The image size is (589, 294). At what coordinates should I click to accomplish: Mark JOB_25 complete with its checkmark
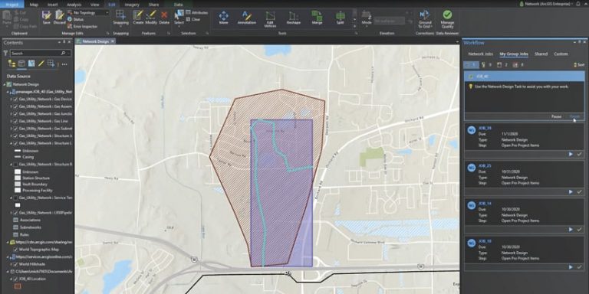tap(579, 191)
